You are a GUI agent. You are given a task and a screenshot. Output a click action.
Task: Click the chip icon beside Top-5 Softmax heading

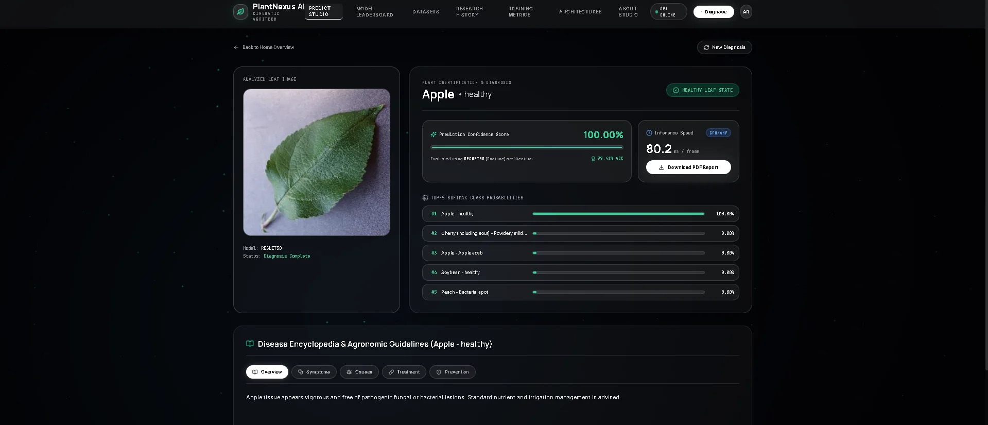tap(425, 198)
